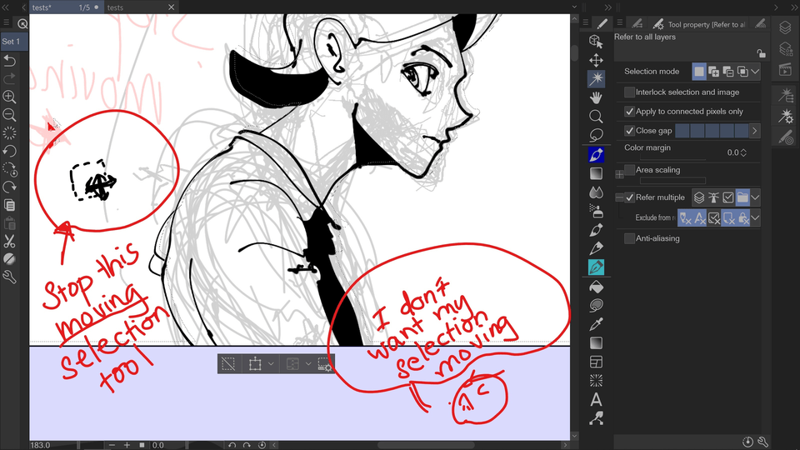Expand Area scaling plus section
This screenshot has height=450, width=800.
click(x=619, y=174)
